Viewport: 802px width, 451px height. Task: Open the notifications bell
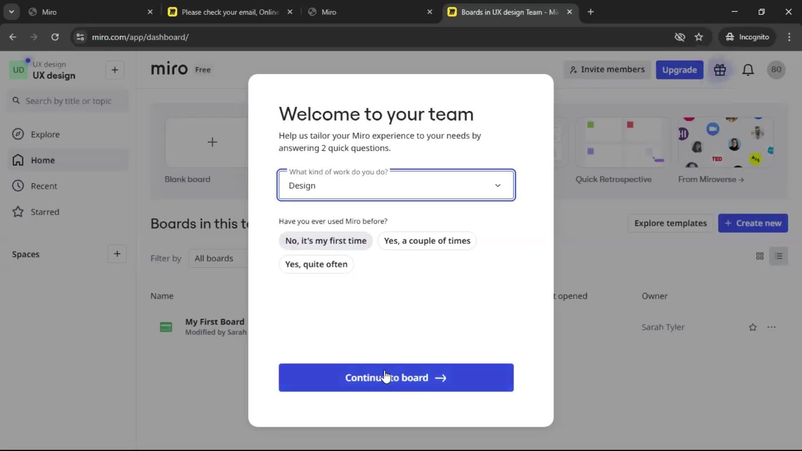[x=748, y=70]
